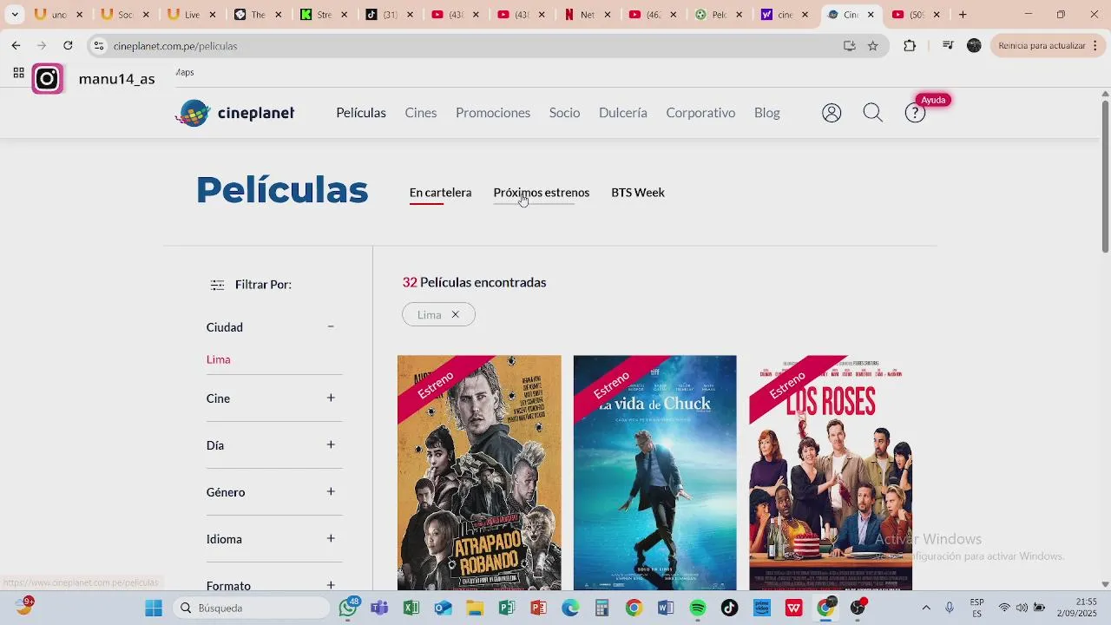Open the apps grid in bookmarks bar
This screenshot has height=625, width=1111.
click(x=18, y=74)
